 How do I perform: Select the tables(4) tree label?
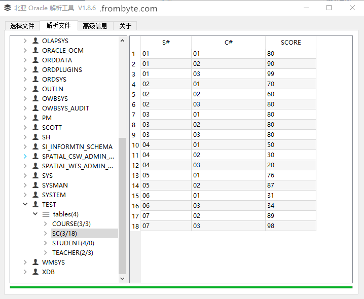pyautogui.click(x=66, y=214)
